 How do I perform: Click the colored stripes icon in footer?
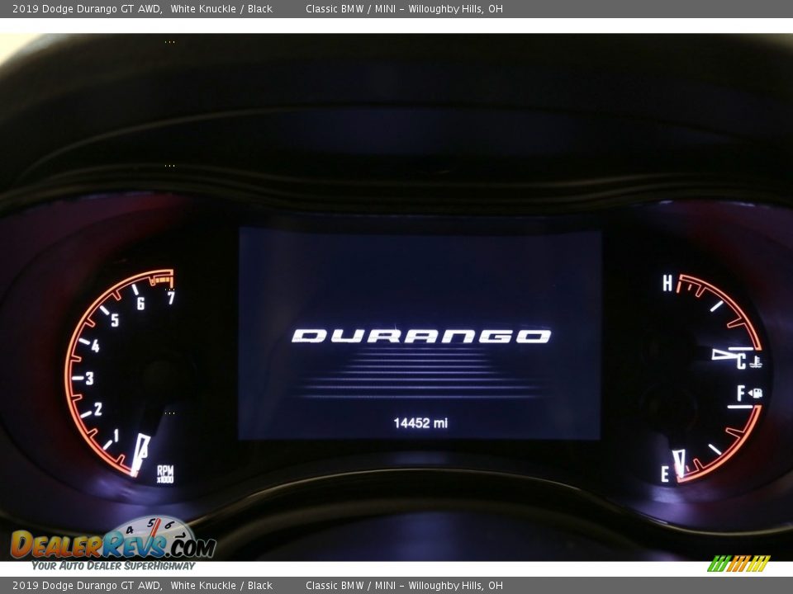point(738,563)
